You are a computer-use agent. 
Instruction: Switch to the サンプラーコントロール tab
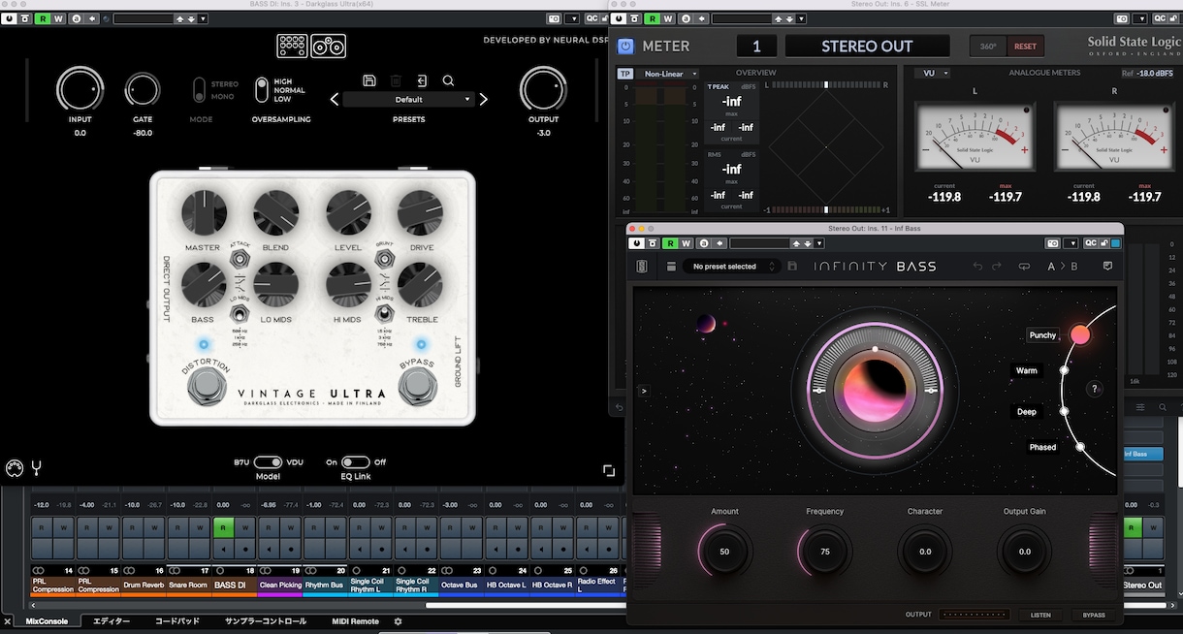[266, 621]
